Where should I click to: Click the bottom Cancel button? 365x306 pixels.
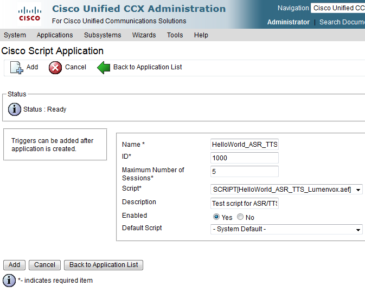click(44, 265)
